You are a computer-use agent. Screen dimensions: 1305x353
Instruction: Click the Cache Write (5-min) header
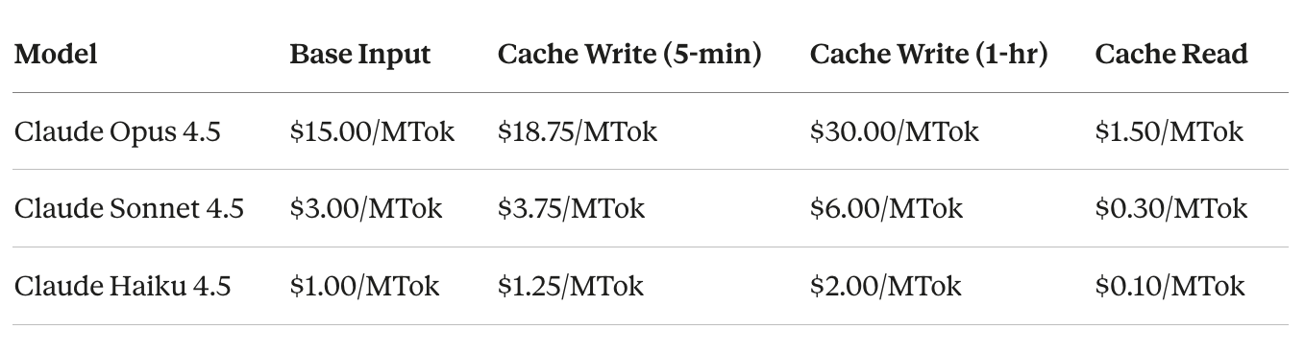tap(629, 56)
